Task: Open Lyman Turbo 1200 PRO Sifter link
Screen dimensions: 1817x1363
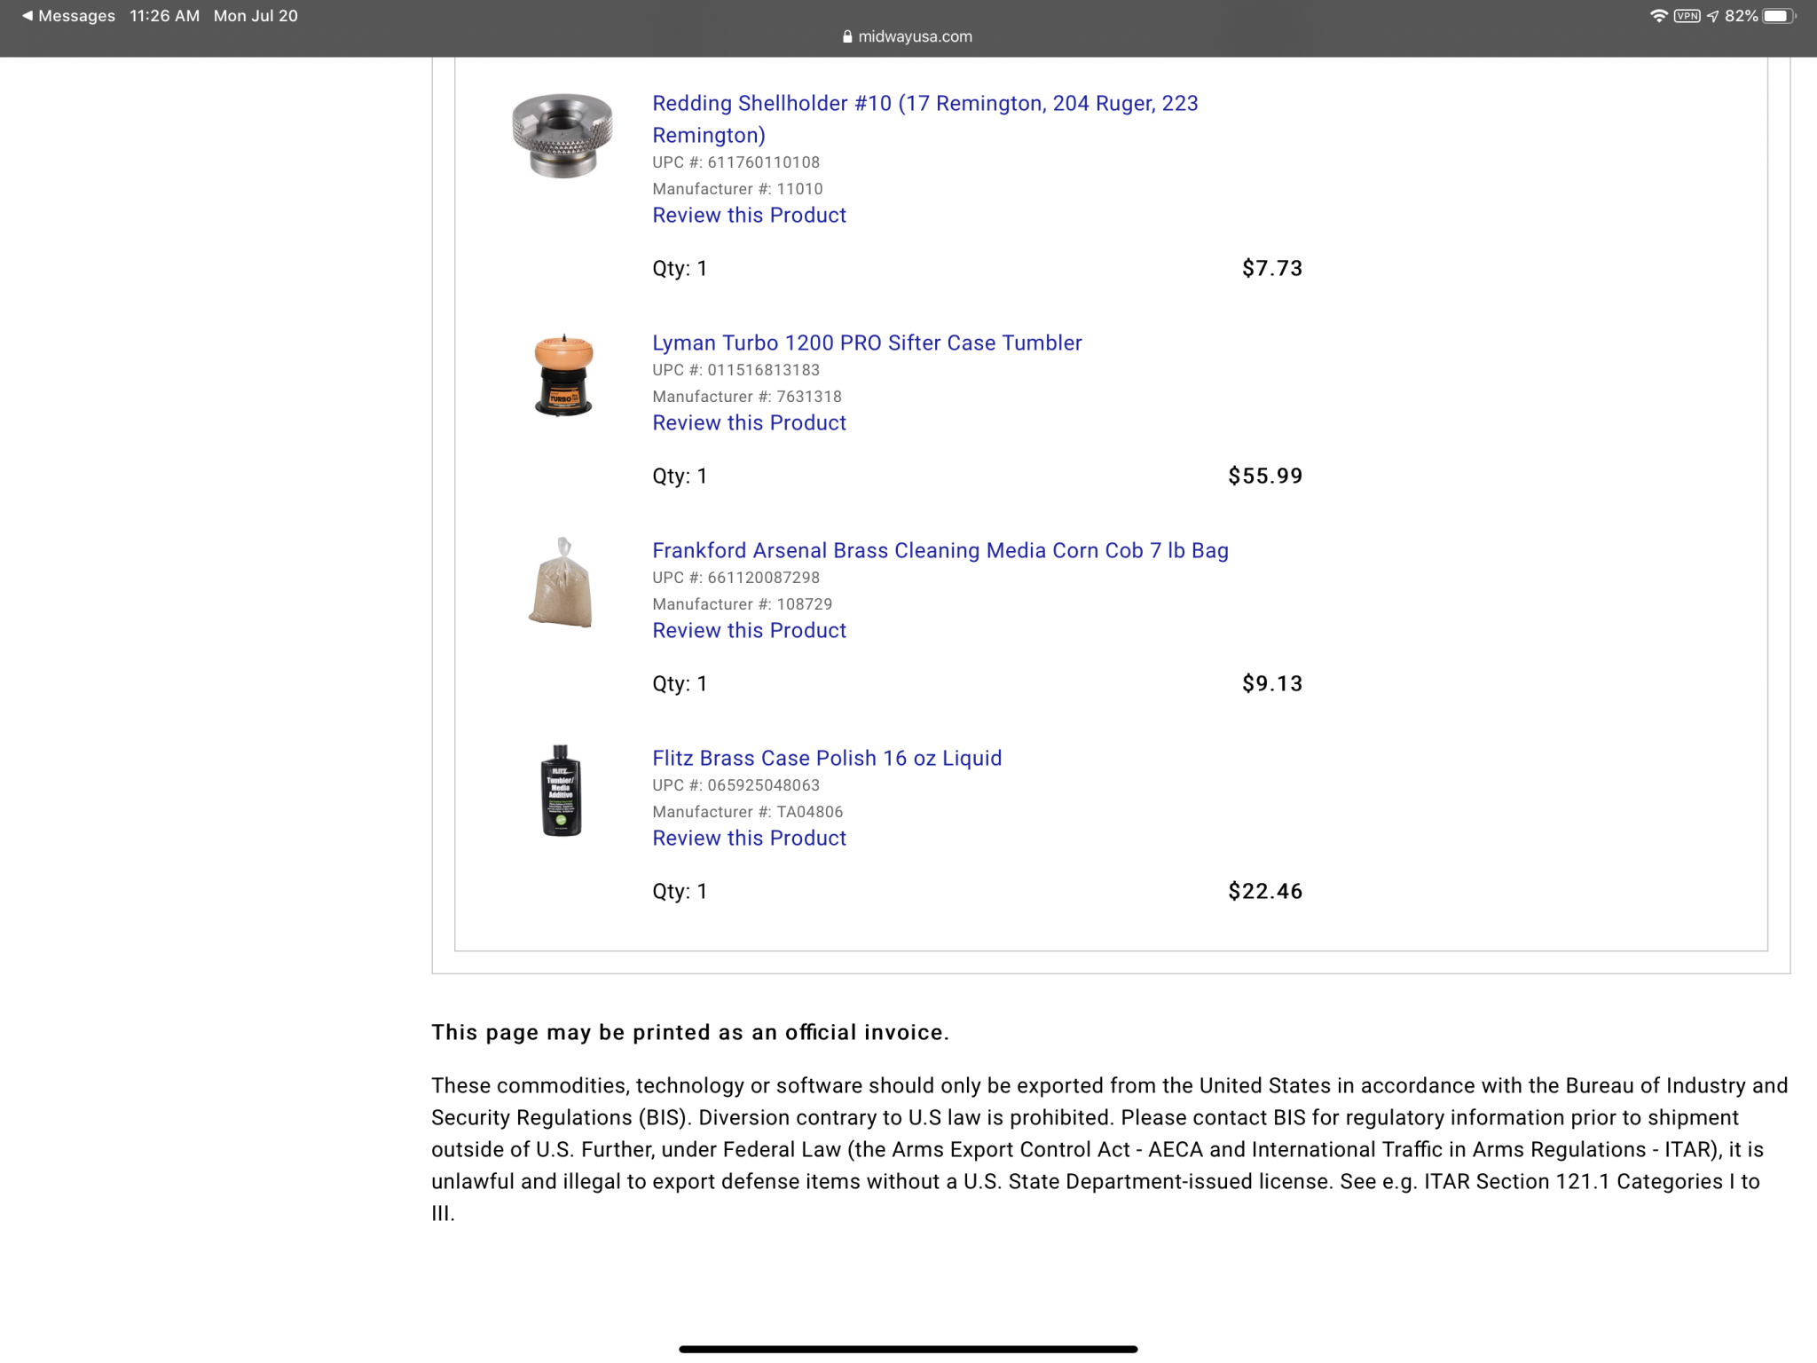Action: click(867, 343)
